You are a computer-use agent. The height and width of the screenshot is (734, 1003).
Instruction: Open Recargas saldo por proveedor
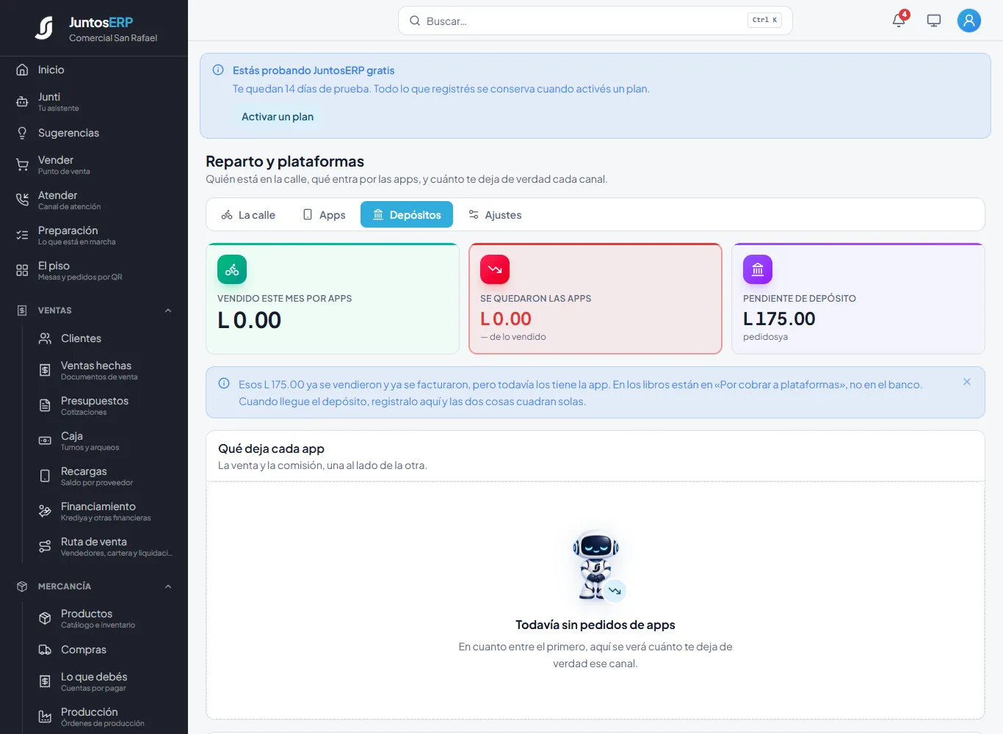tap(105, 476)
